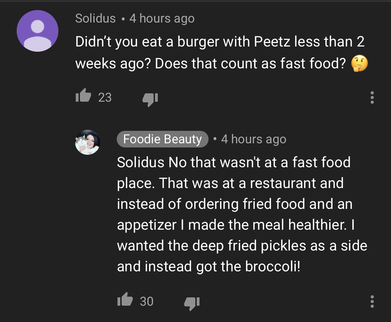
Task: Click the like count 30
Action: tap(147, 301)
